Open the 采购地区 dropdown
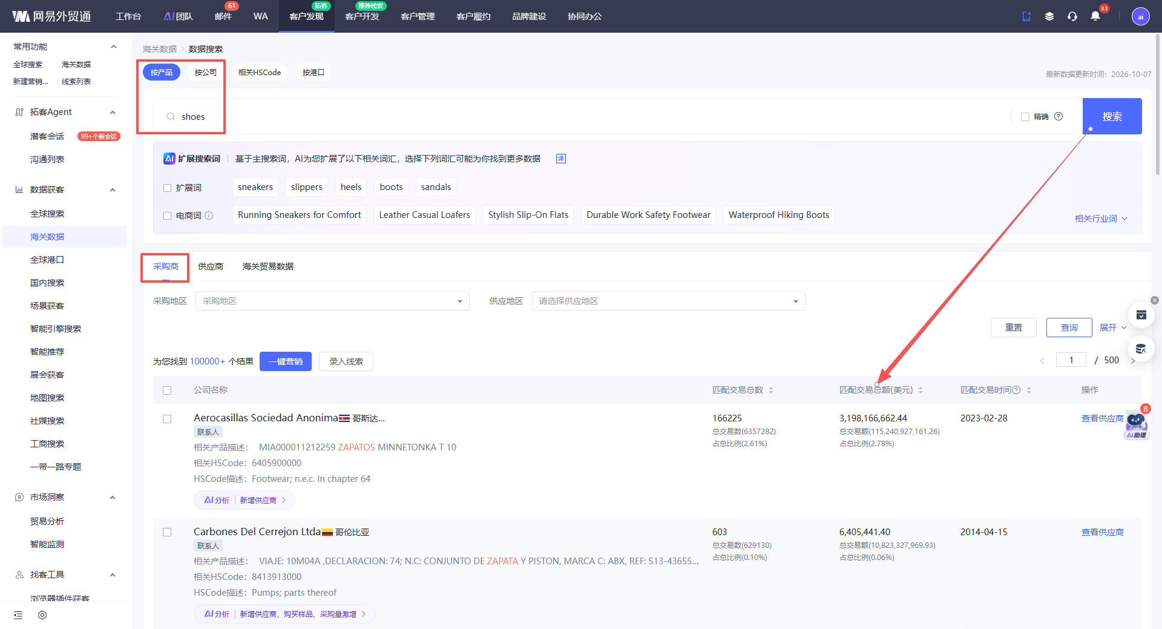Image resolution: width=1162 pixels, height=629 pixels. click(332, 301)
